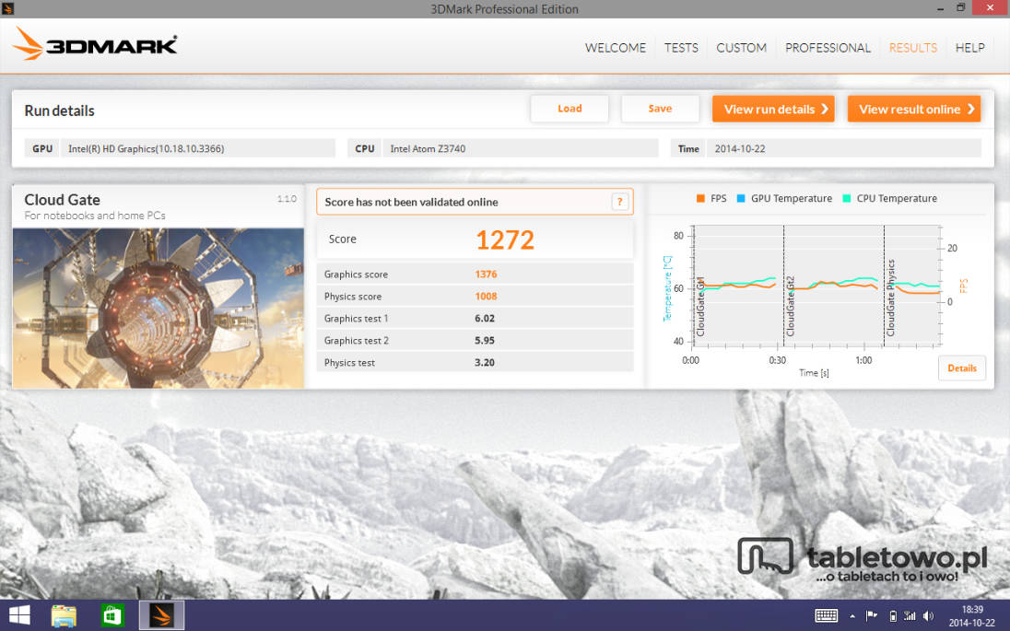The width and height of the screenshot is (1010, 631).
Task: Go to the WELCOME tab
Action: point(616,48)
